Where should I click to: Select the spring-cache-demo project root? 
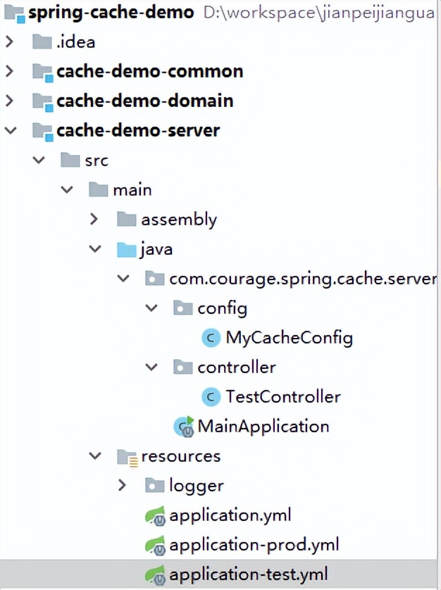point(111,13)
